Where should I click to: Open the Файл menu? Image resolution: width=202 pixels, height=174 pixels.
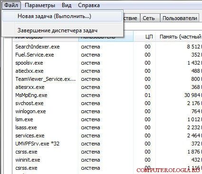(11, 5)
